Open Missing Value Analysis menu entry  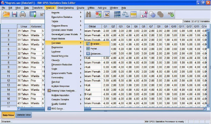[63, 90]
